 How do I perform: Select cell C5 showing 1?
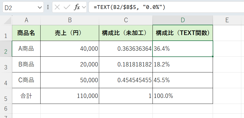pos(126,96)
